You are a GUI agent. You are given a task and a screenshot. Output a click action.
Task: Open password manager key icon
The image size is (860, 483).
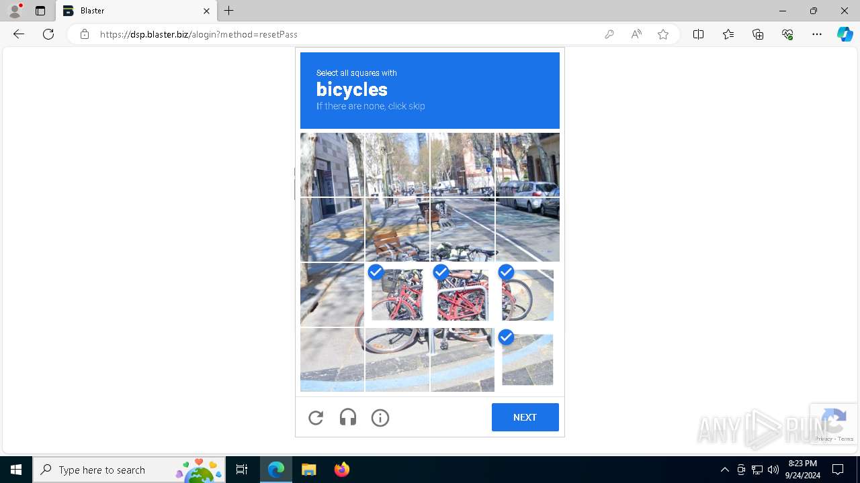pyautogui.click(x=609, y=34)
